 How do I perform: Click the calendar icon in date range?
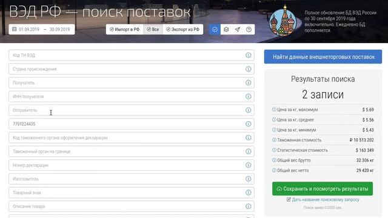[15, 29]
